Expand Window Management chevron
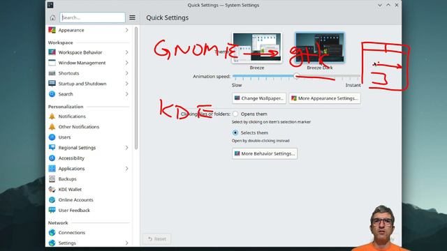Screen dimensions: 447x251 127,63
